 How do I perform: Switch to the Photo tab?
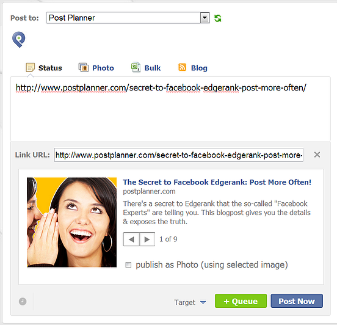click(x=96, y=68)
